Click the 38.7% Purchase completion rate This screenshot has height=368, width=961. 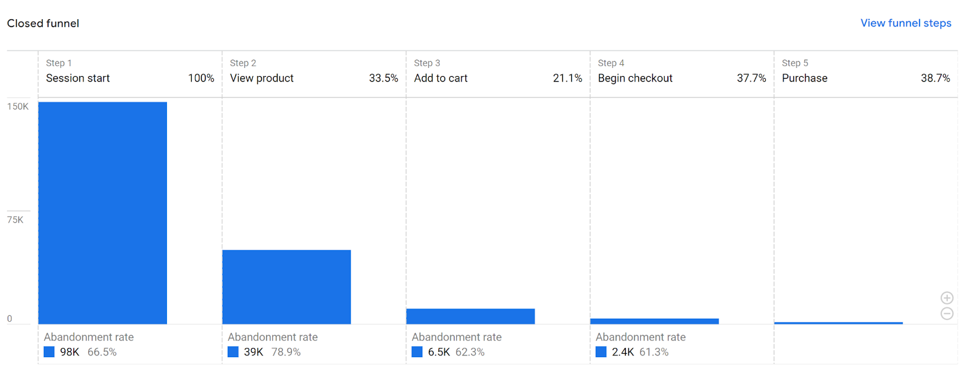935,78
